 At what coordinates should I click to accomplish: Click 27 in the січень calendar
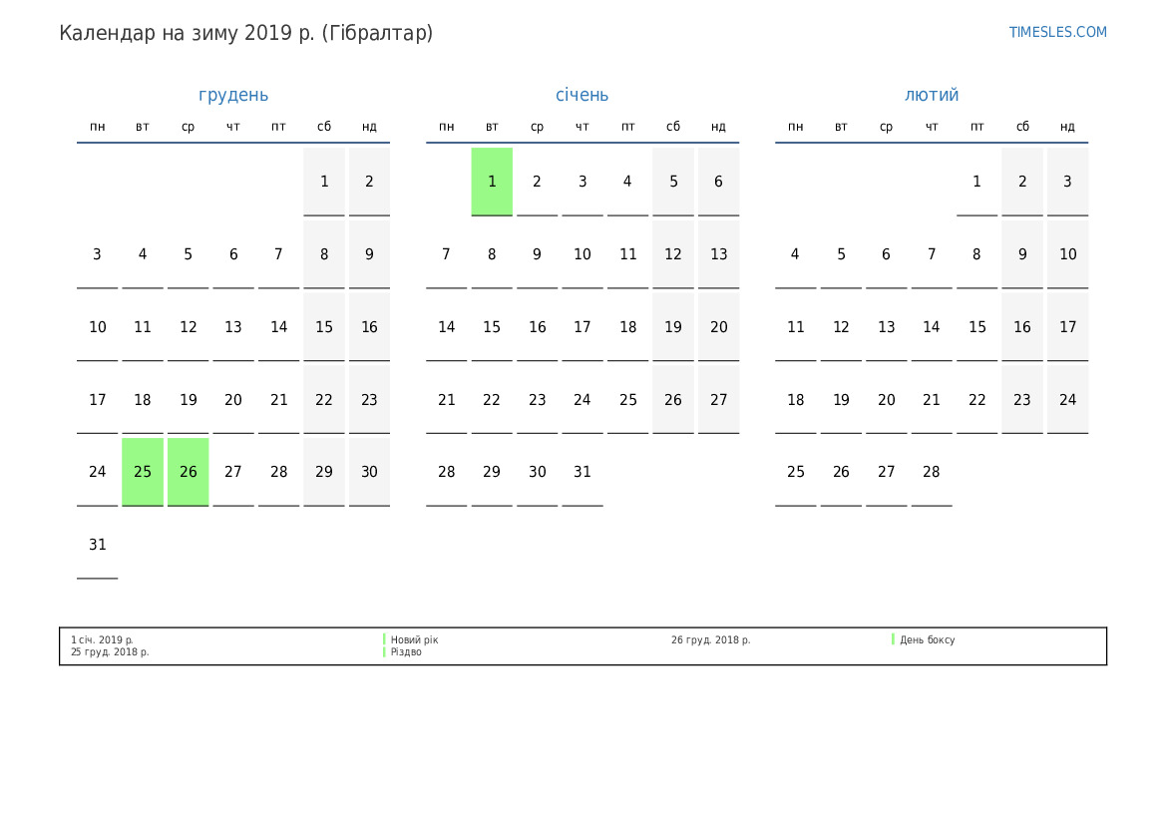[x=718, y=399]
